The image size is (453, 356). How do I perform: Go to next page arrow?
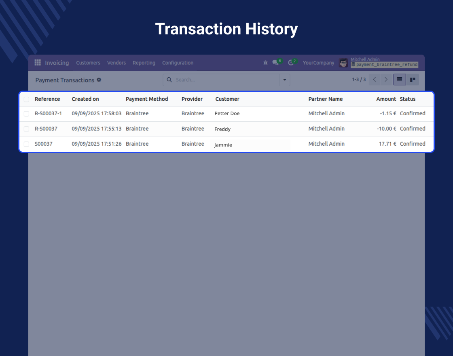(386, 79)
